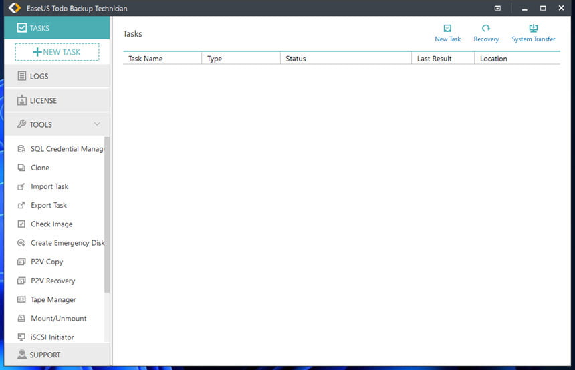This screenshot has height=370, width=575.
Task: Click the LICENSE badge icon
Action: pyautogui.click(x=21, y=100)
